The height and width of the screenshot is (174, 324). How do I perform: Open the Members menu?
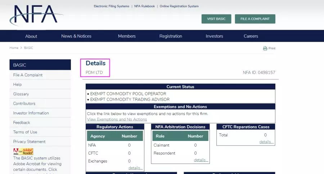click(127, 36)
